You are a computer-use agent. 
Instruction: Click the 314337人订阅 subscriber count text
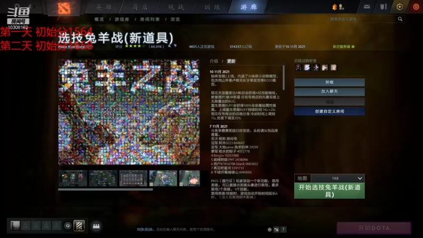click(241, 47)
